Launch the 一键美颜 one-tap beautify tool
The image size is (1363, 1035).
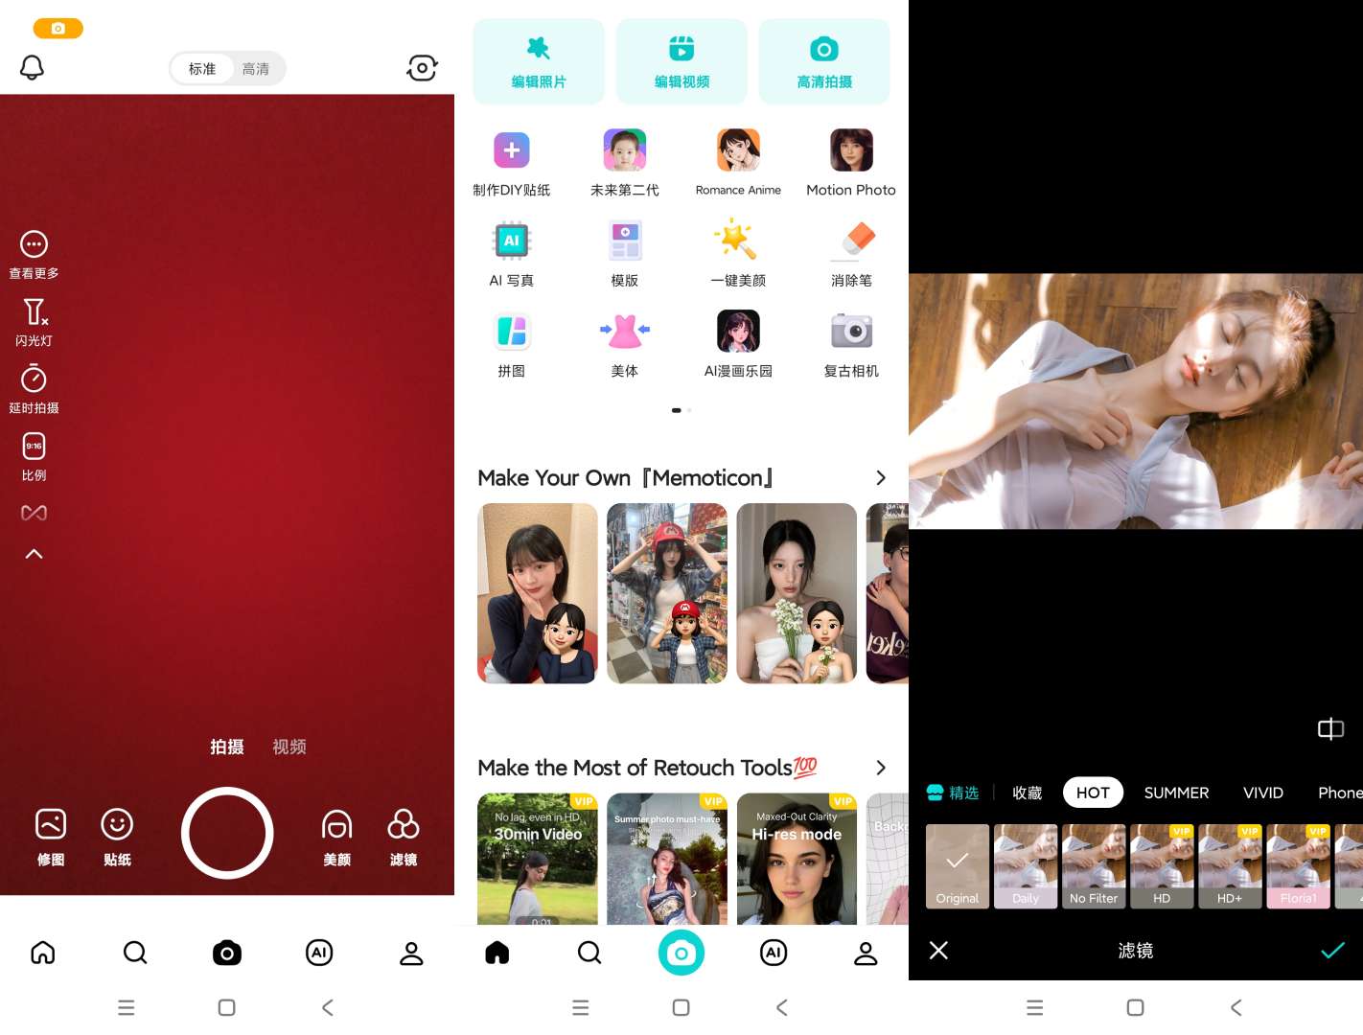[x=737, y=253]
